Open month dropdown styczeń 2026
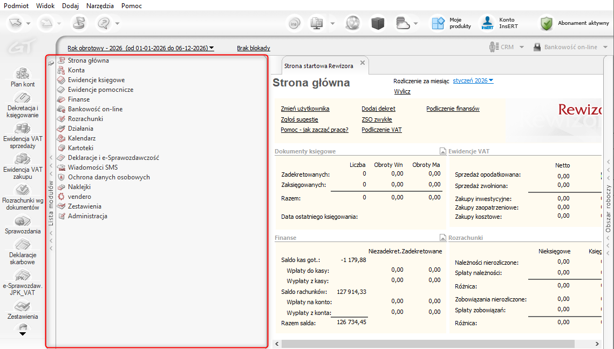This screenshot has width=614, height=349. pos(473,80)
